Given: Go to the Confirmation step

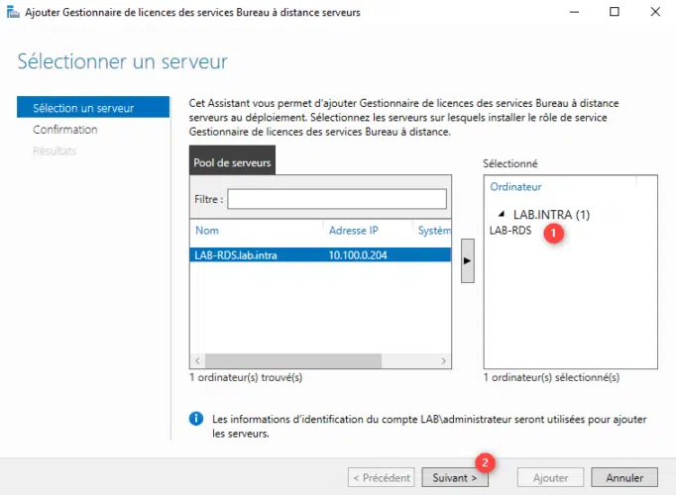Looking at the screenshot, I should [x=65, y=129].
